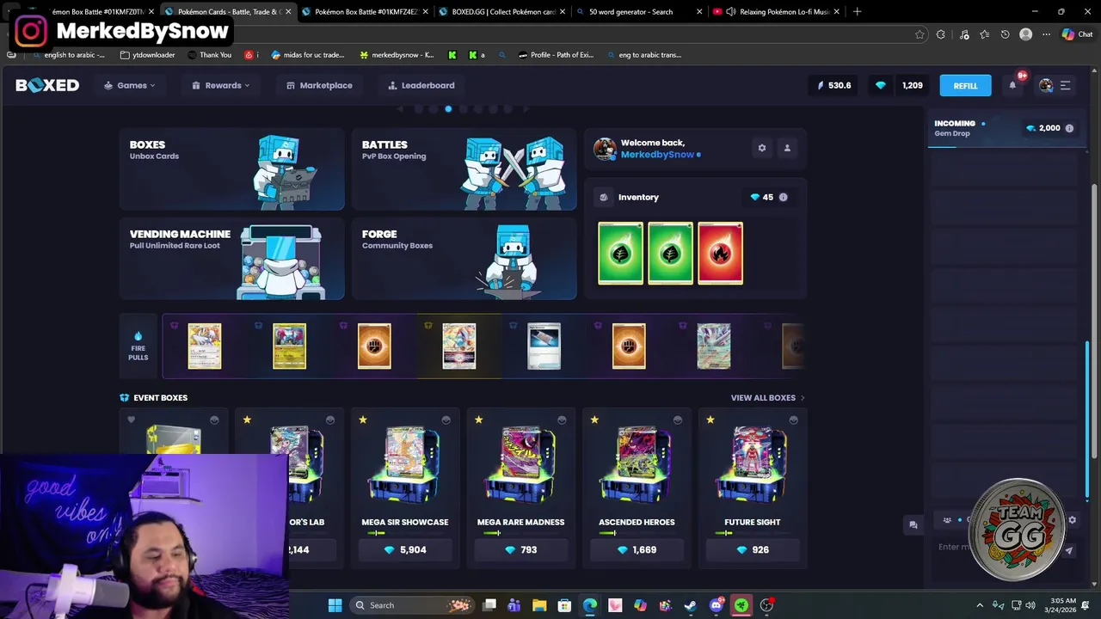The width and height of the screenshot is (1101, 619).
Task: Click the FIRE PULLS flame icon
Action: (138, 336)
